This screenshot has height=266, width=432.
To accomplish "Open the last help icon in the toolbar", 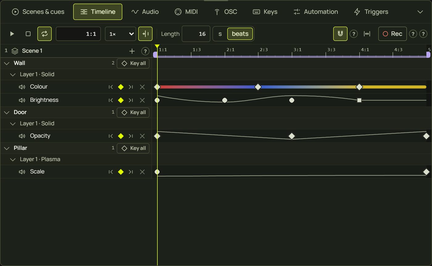I will pos(423,34).
